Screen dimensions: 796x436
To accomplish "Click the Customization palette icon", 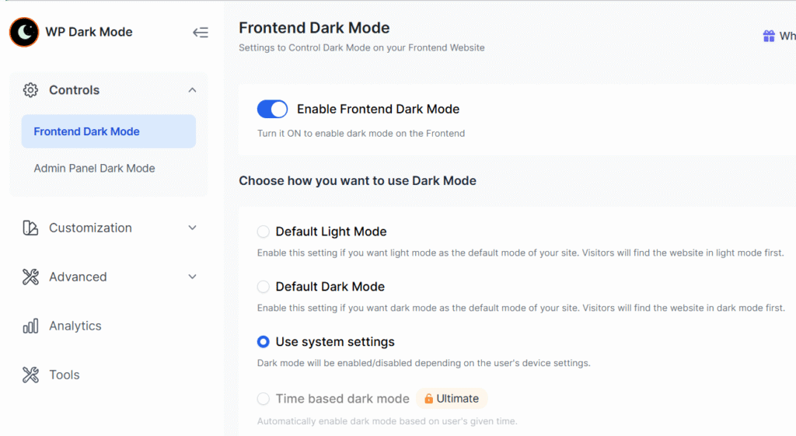I will tap(30, 228).
